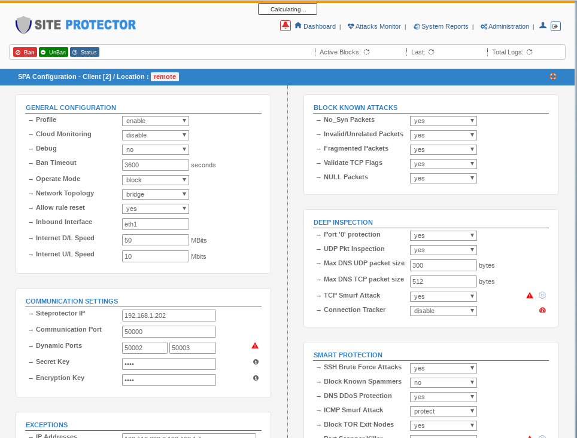
Task: Open the Allow rule reset dropdown
Action: click(155, 209)
